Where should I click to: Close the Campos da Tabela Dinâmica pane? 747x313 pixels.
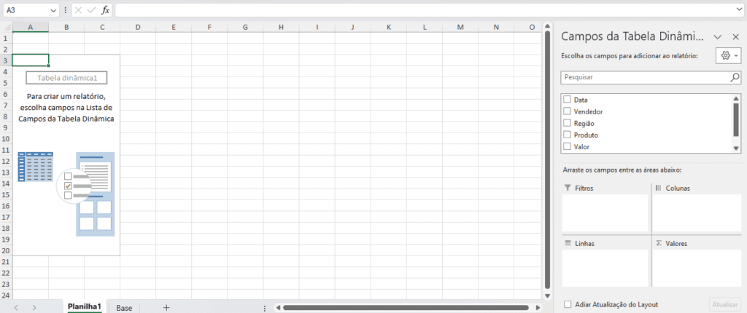[735, 36]
